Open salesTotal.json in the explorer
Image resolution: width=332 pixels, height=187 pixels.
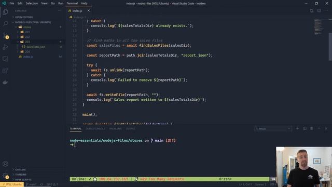tap(36, 47)
